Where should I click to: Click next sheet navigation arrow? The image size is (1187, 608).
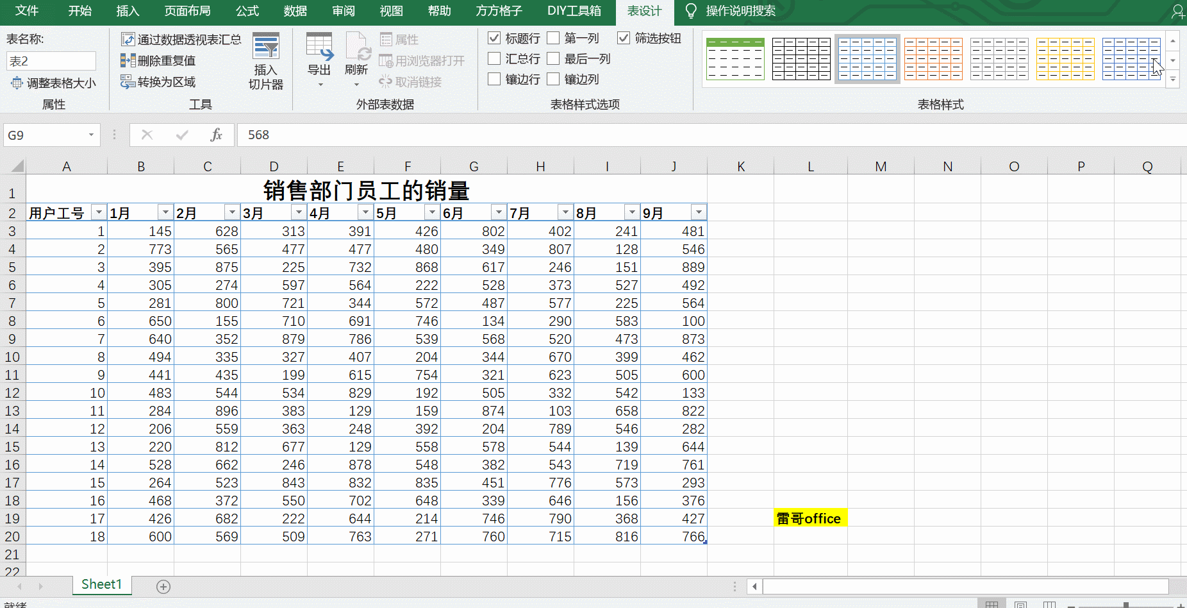point(40,586)
